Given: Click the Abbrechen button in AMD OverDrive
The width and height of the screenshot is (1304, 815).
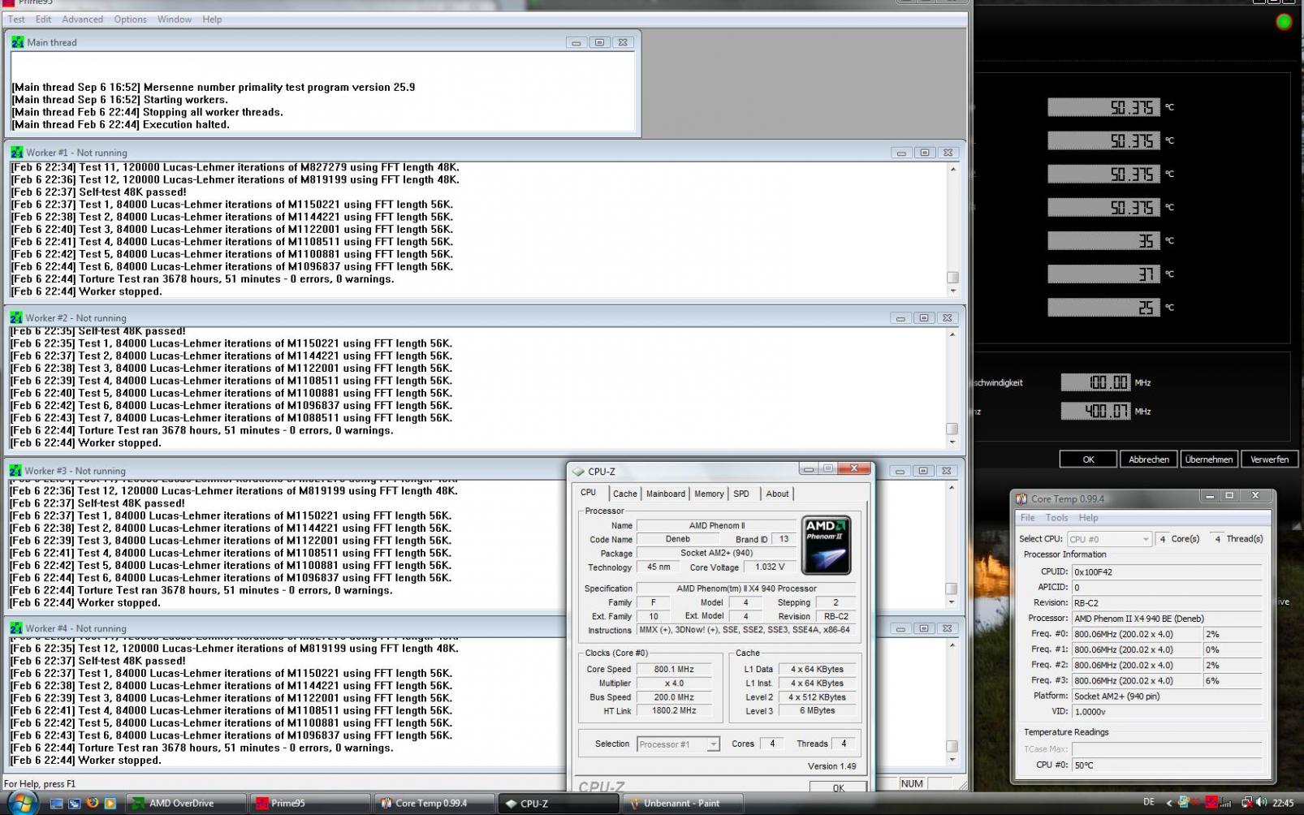Looking at the screenshot, I should (x=1149, y=459).
